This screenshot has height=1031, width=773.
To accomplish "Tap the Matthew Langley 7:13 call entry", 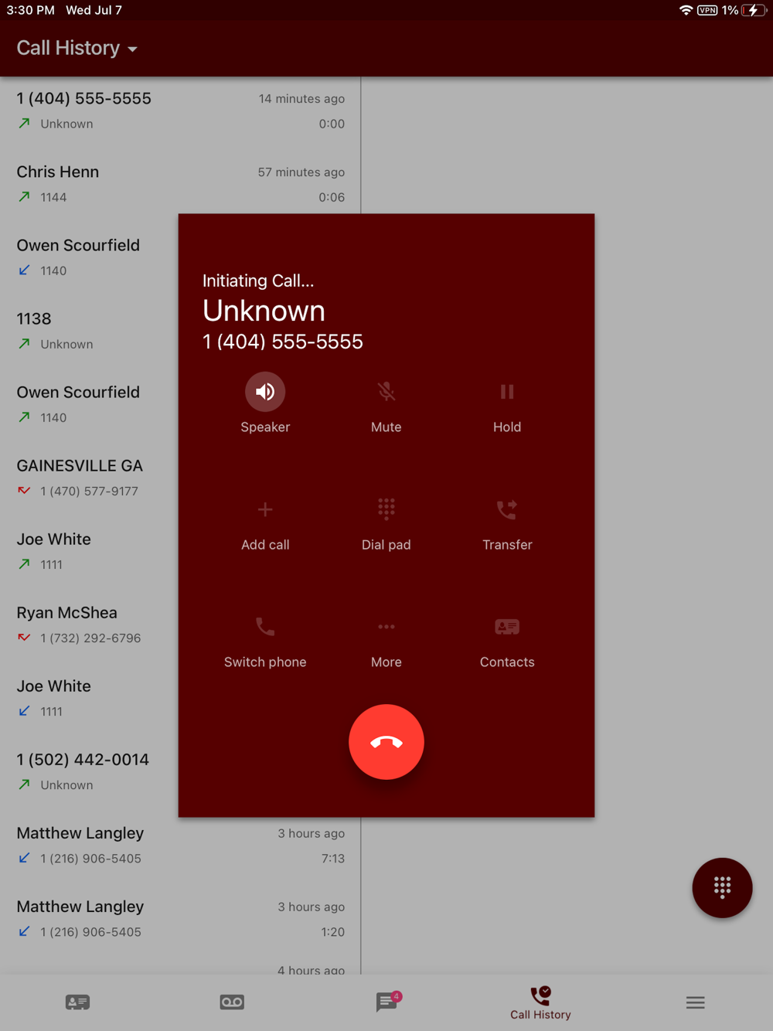I will click(180, 846).
